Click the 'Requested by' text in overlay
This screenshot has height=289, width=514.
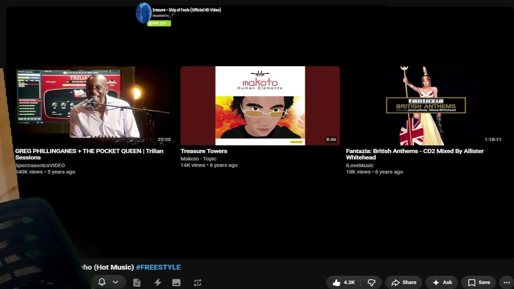click(161, 16)
